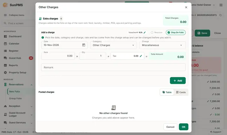Click the Guest Hub chat icon

pyautogui.click(x=5, y=58)
